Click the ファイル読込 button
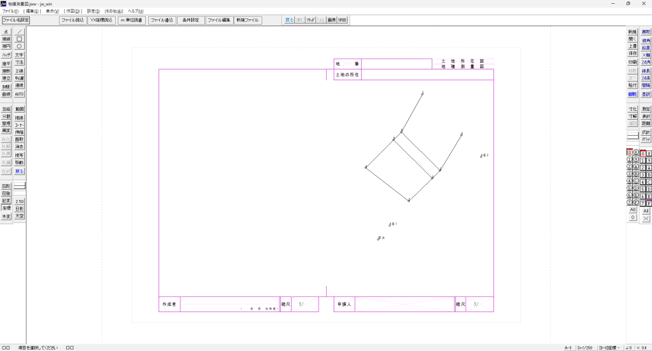Screen dimensions: 652x351 (x=73, y=20)
